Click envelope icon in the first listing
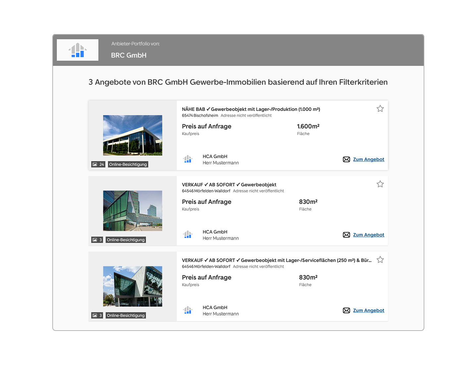Screen dimensions: 476x365 [x=346, y=160]
